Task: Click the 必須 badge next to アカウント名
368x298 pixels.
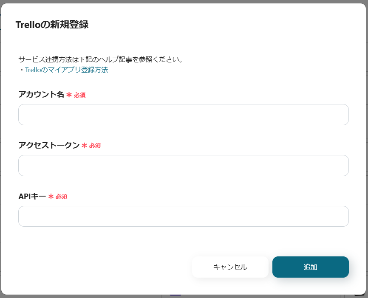Action: click(x=80, y=95)
